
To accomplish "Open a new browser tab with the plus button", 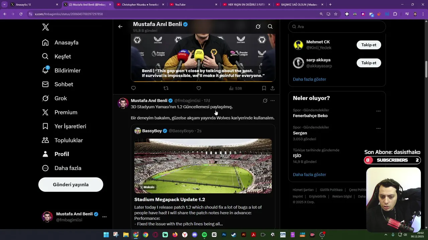I will tap(330, 5).
